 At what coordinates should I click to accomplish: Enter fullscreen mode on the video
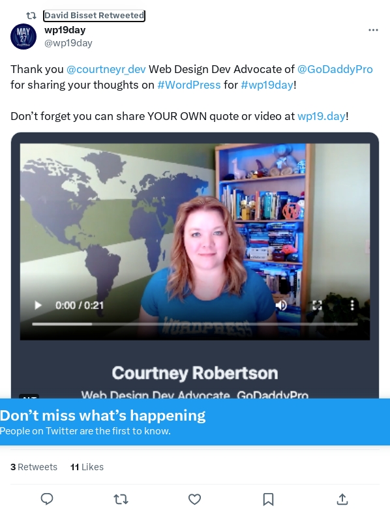[317, 305]
